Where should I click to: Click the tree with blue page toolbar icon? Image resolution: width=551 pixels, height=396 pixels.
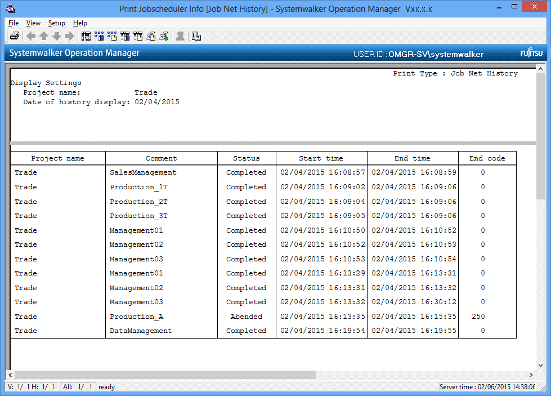coord(99,37)
